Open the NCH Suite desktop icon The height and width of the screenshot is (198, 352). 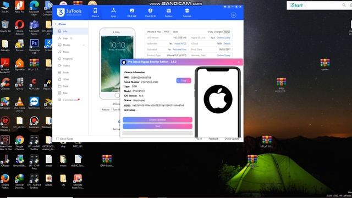click(x=34, y=84)
